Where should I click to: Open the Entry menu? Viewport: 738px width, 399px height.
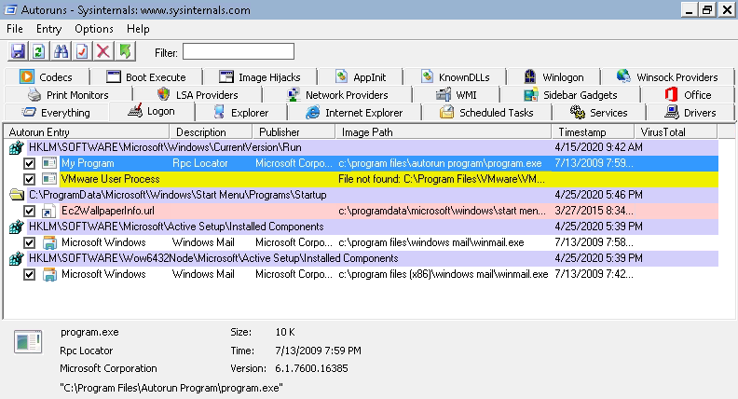[x=48, y=29]
